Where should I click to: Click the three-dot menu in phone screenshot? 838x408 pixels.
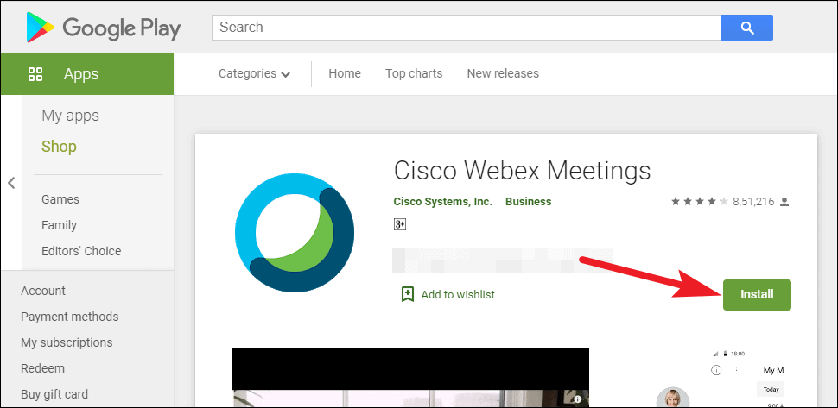coord(737,370)
